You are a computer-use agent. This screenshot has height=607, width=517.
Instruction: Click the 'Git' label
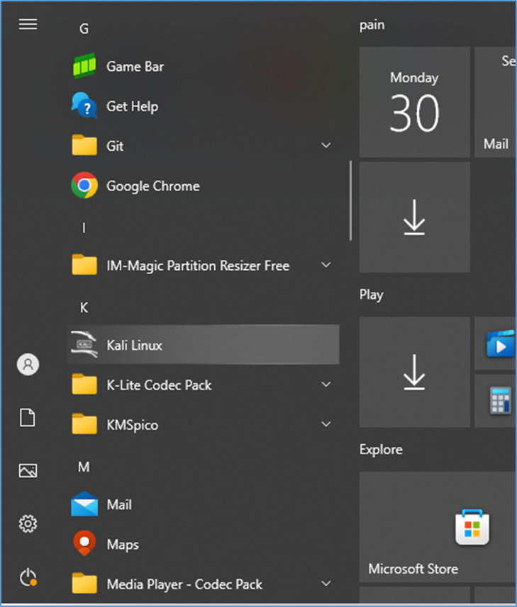[115, 146]
